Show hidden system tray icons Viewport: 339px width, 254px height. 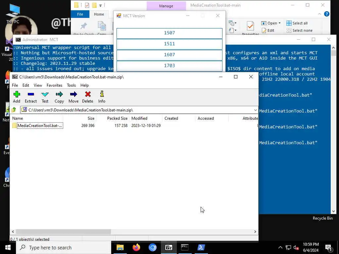(x=280, y=247)
